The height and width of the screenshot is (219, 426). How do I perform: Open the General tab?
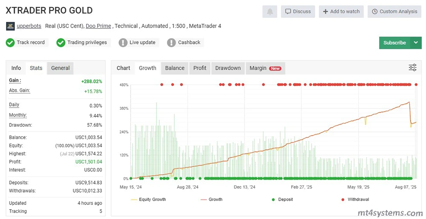(60, 68)
